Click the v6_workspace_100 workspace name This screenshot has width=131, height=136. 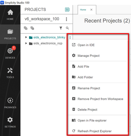(x=42, y=19)
